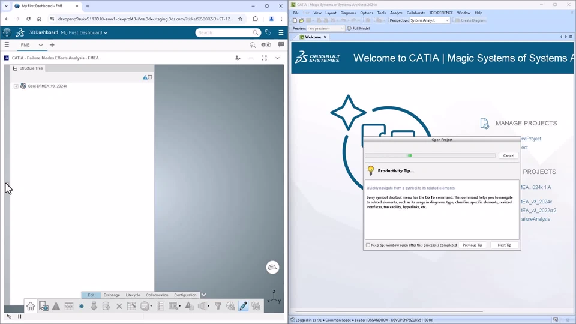Click the X delete tool in action bar
This screenshot has height=324, width=576.
[119, 306]
